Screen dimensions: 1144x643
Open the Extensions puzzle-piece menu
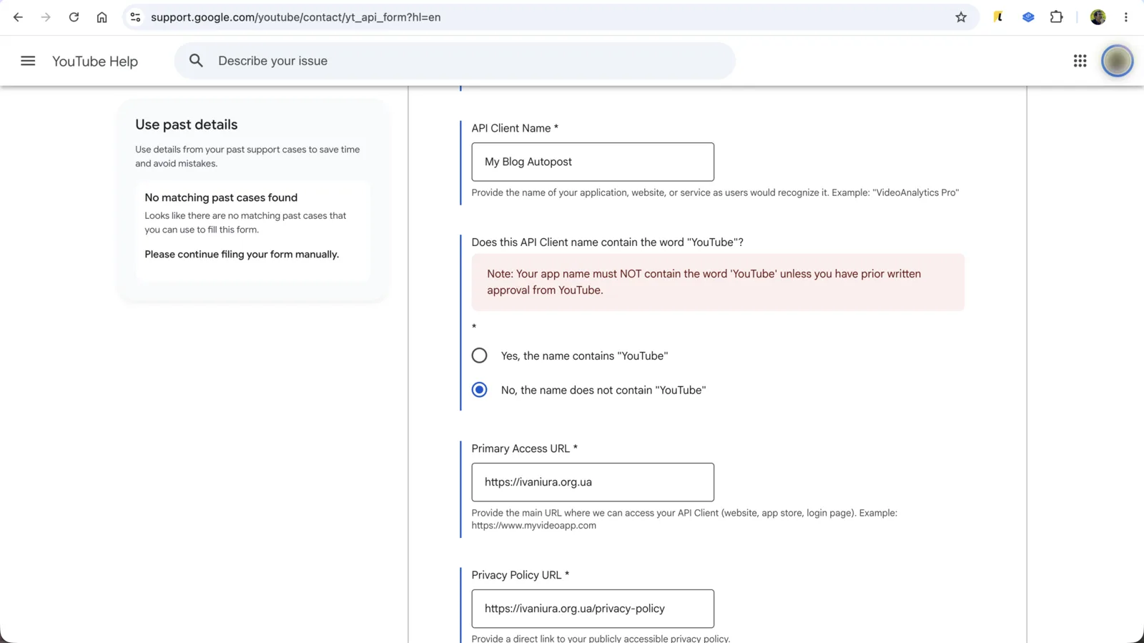tap(1056, 17)
